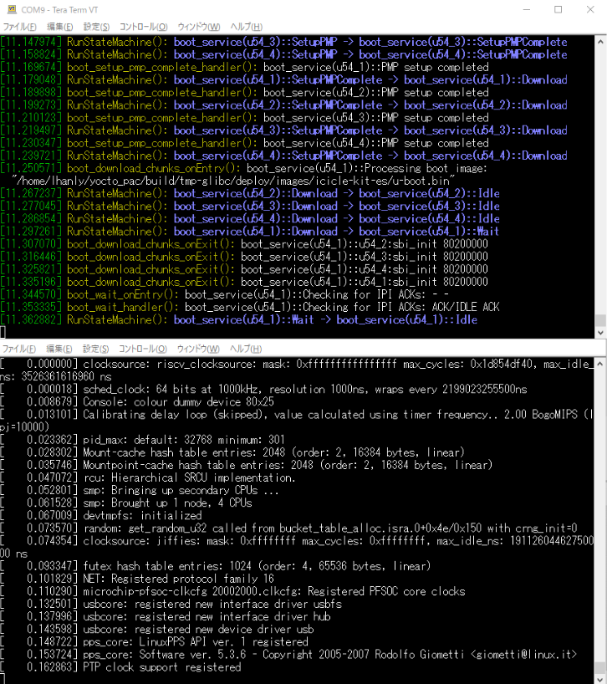Open ファイル(F) menu in the COM9 window
The width and height of the screenshot is (607, 684).
tap(20, 27)
